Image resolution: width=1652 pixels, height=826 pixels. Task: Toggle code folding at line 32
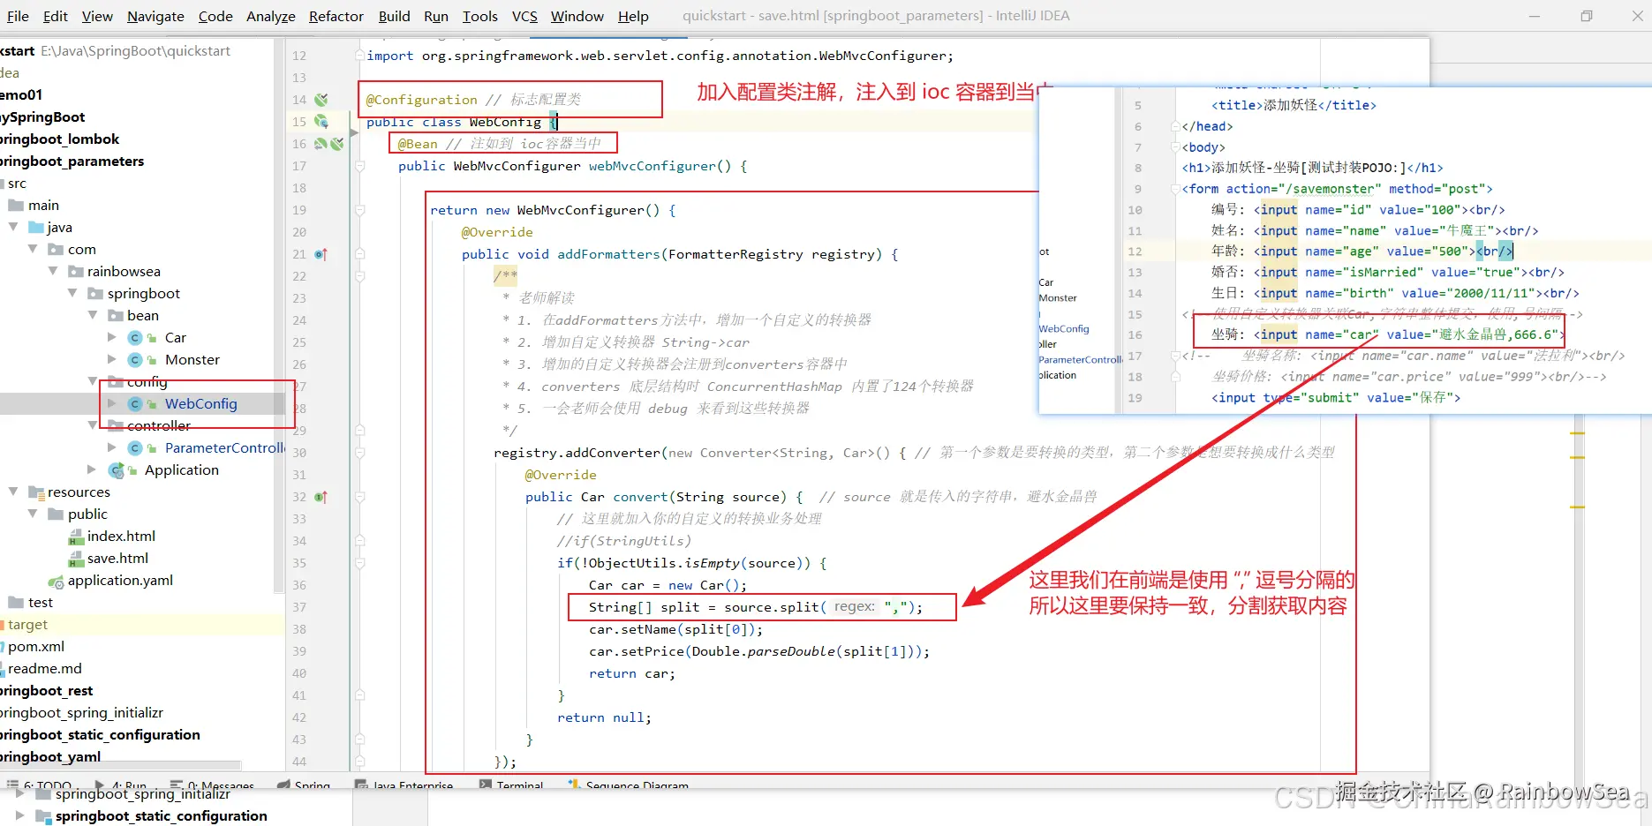pos(360,497)
